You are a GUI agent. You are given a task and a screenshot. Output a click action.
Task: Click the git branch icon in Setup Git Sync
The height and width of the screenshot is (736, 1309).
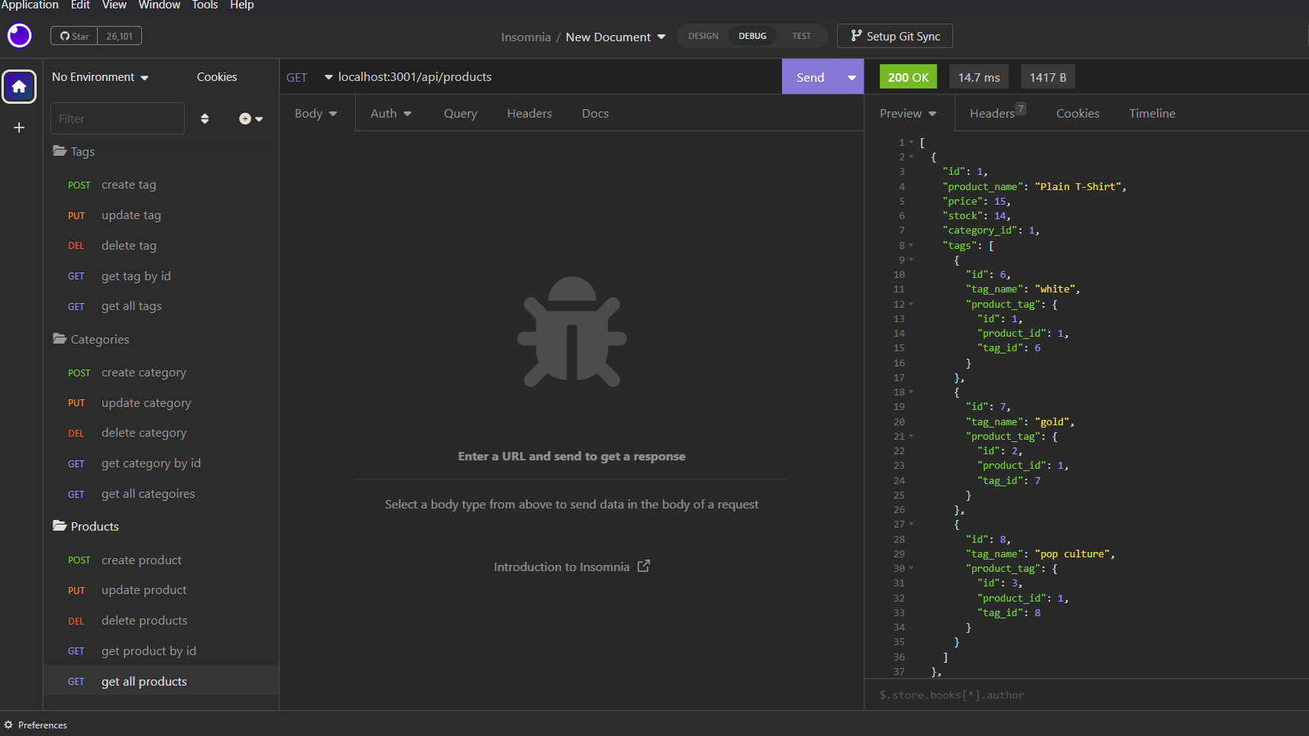(856, 36)
